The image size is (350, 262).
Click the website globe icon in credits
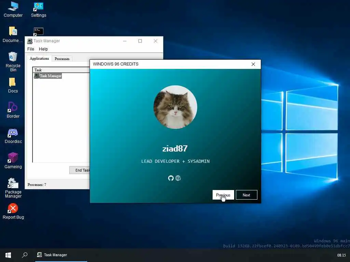178,178
